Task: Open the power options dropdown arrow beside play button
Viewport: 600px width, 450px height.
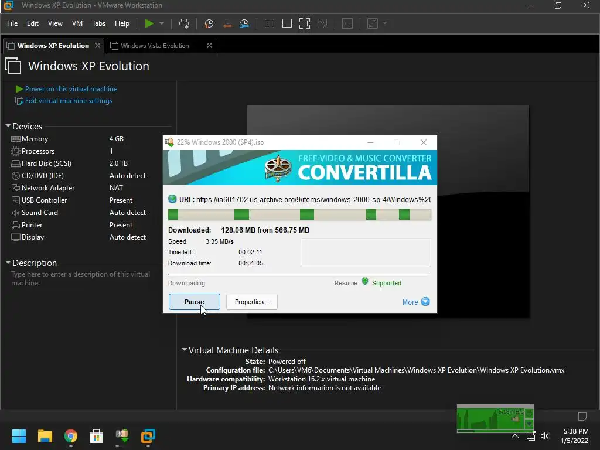Action: [x=162, y=23]
